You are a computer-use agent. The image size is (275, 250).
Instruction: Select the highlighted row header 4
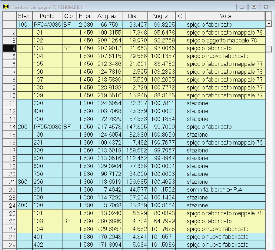(10, 48)
